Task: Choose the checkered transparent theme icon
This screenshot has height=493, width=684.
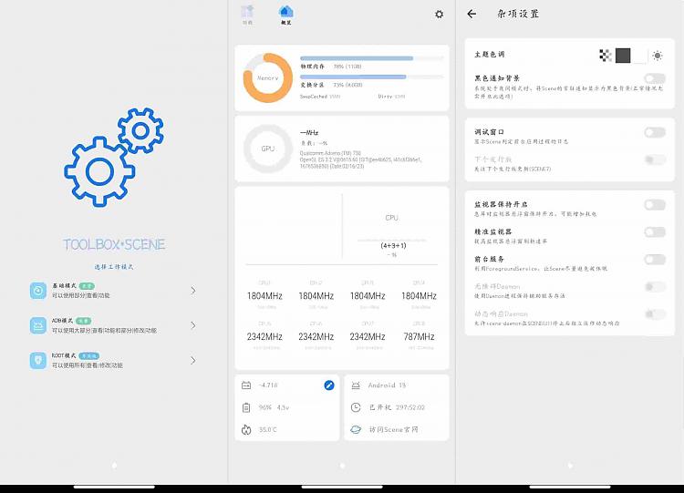Action: [605, 56]
